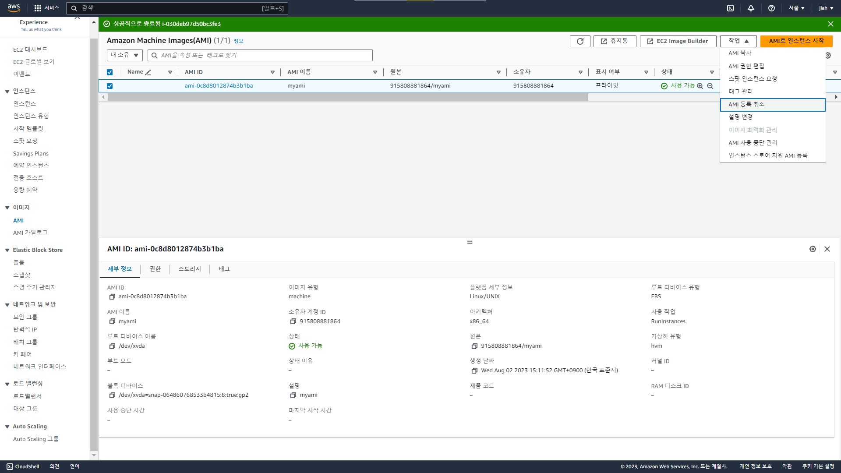Copy source 915808881864/myami in details

474,346
